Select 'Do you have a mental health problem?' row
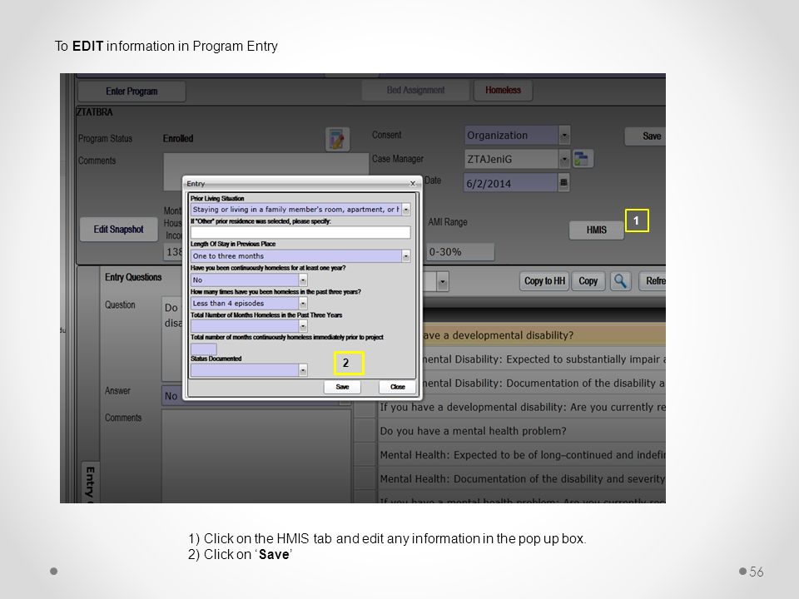This screenshot has height=599, width=799. coord(521,431)
